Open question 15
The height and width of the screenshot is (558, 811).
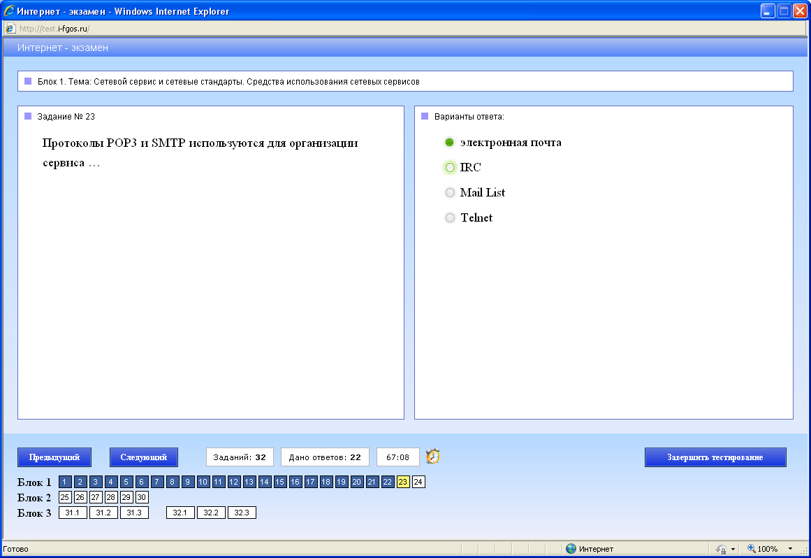tap(280, 482)
